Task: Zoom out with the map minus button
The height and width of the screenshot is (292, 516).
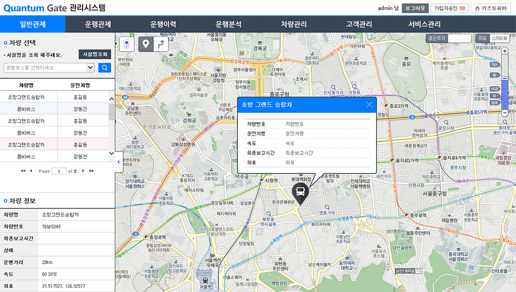Action: tap(505, 113)
